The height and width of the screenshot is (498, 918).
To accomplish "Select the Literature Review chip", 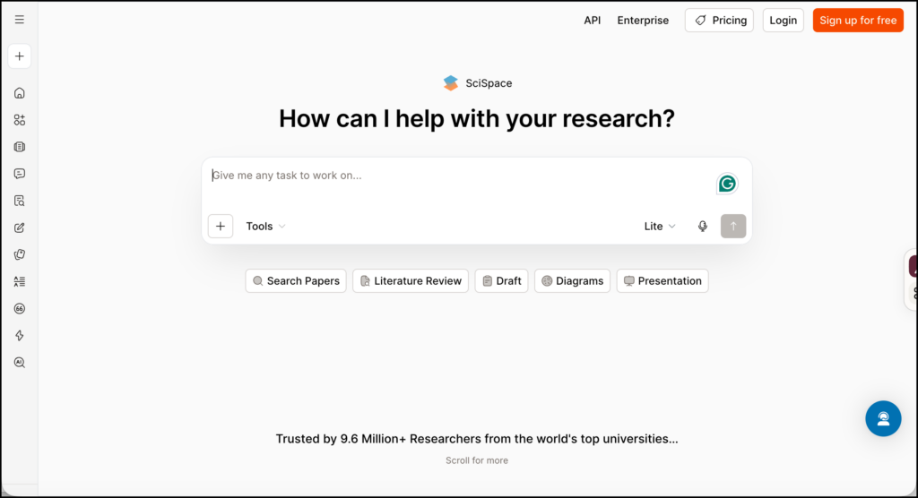I will click(411, 281).
